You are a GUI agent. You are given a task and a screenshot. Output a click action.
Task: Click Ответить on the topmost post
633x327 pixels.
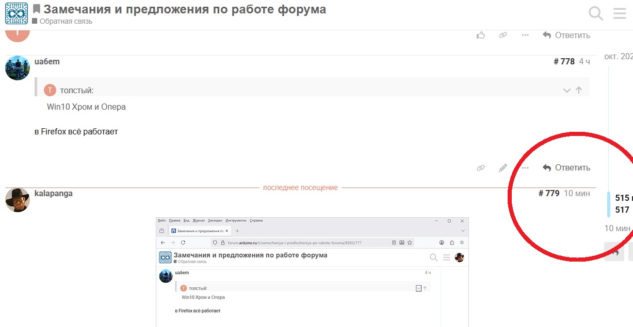click(x=566, y=35)
